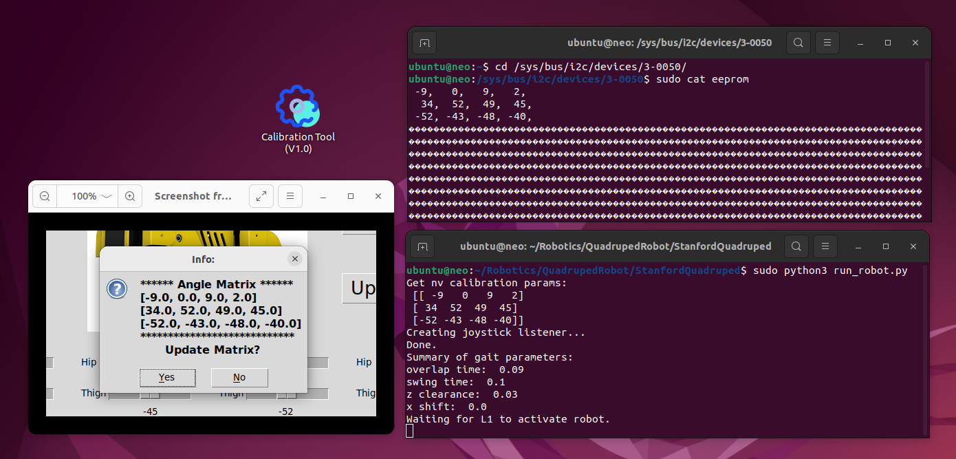Click the 'sudo python3 run_robot.py' command
The height and width of the screenshot is (459, 956).
pyautogui.click(x=830, y=270)
